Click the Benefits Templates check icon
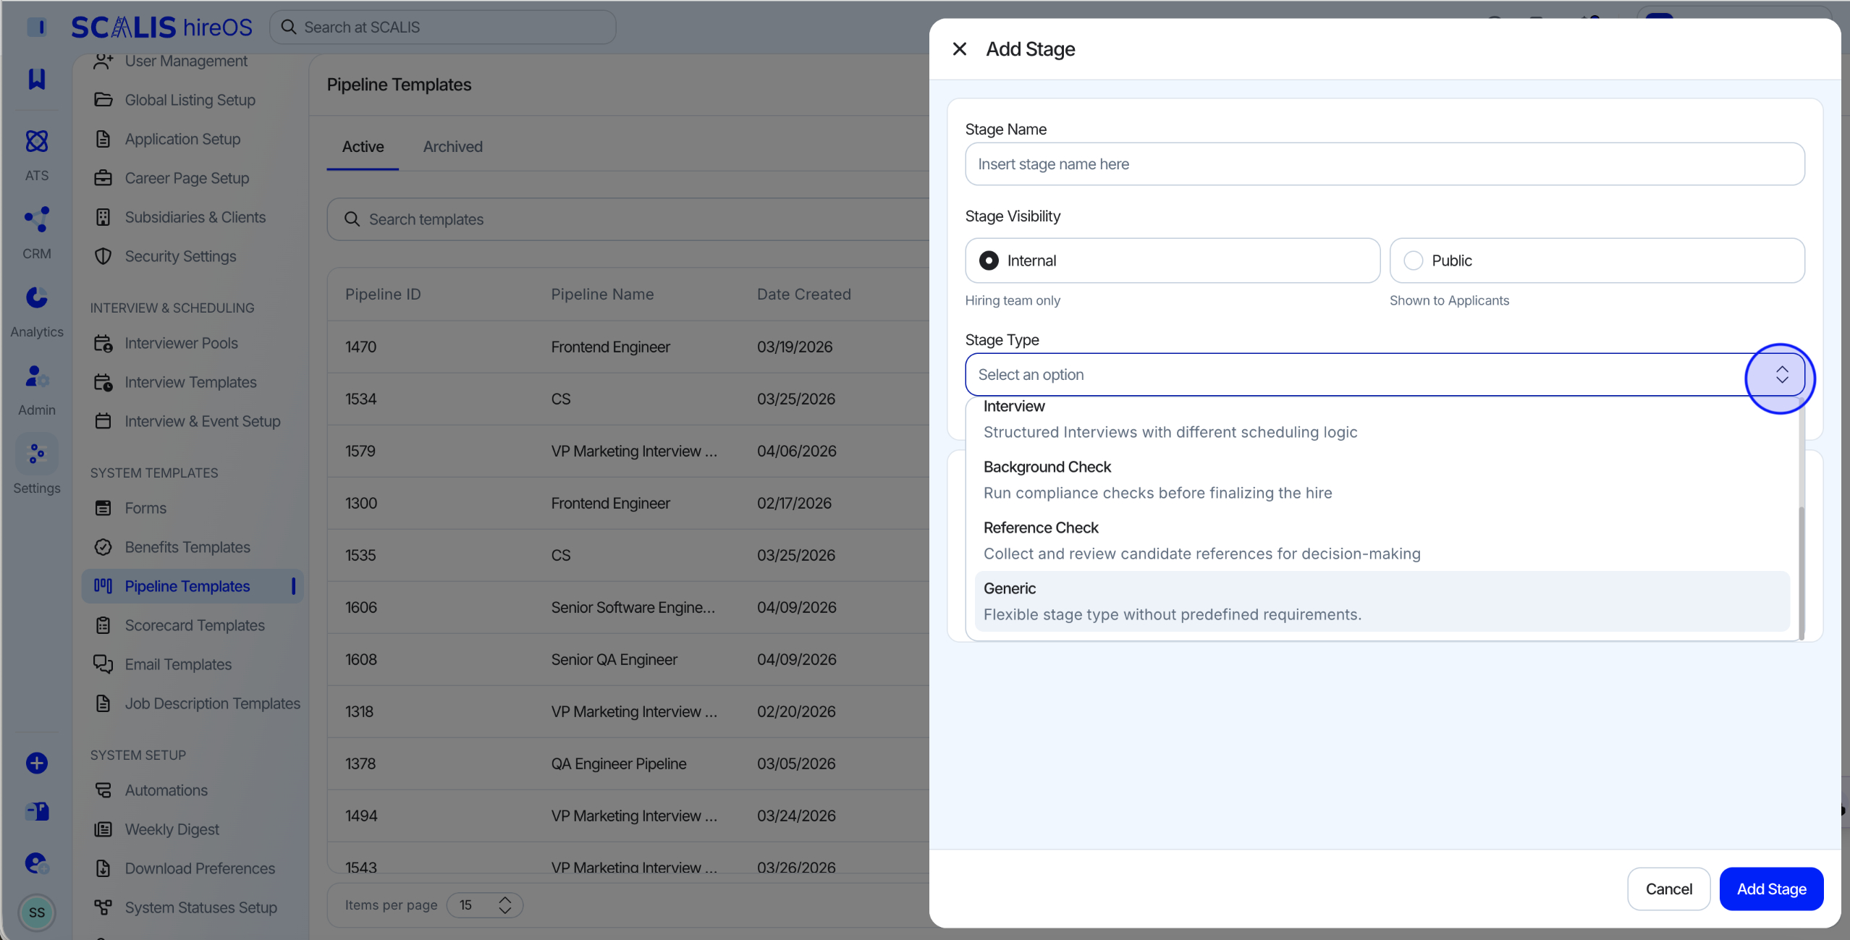The height and width of the screenshot is (940, 1850). pos(104,547)
